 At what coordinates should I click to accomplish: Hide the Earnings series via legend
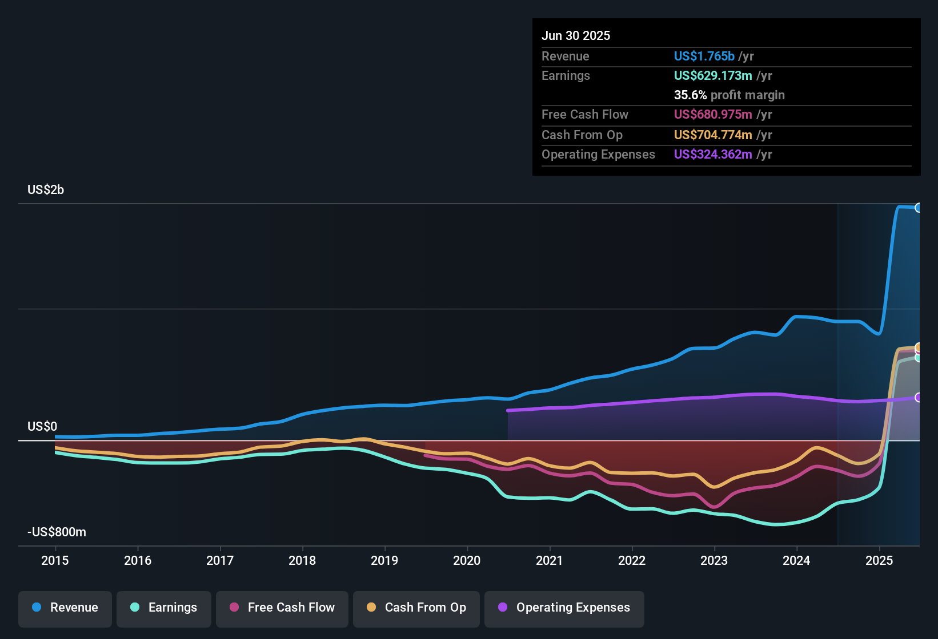[x=164, y=608]
